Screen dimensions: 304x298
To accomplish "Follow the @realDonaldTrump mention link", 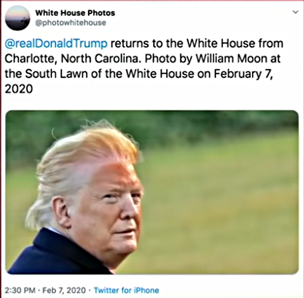I will pyautogui.click(x=56, y=44).
